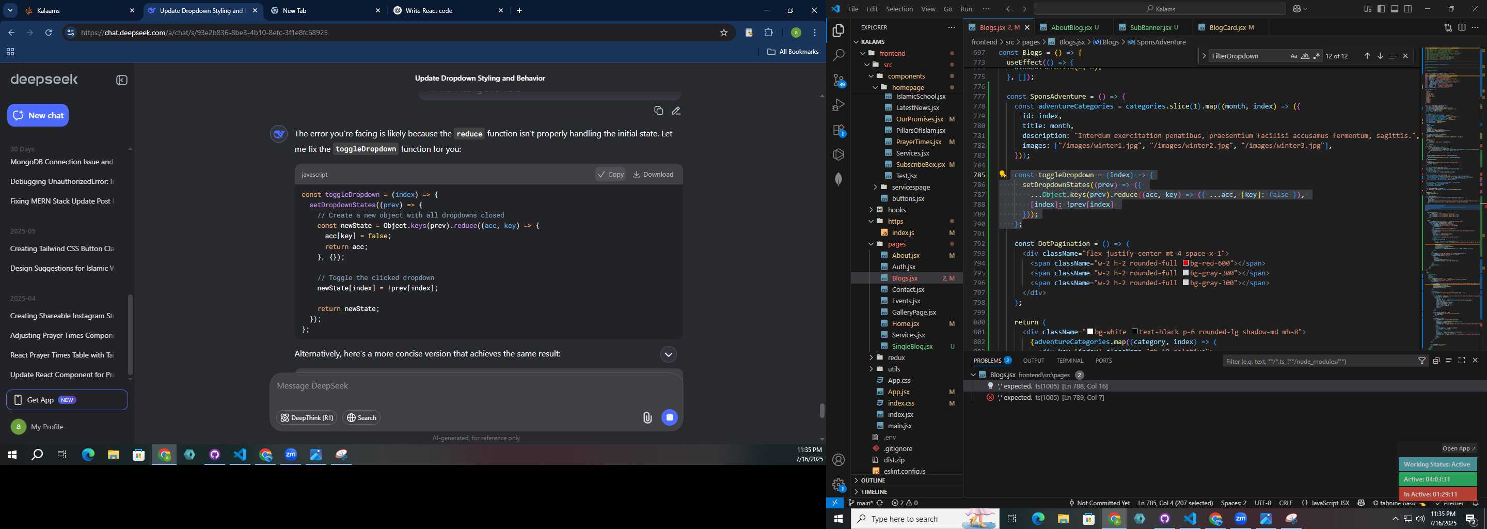Click the Open App link above Working Status
The image size is (1487, 529).
(1458, 449)
